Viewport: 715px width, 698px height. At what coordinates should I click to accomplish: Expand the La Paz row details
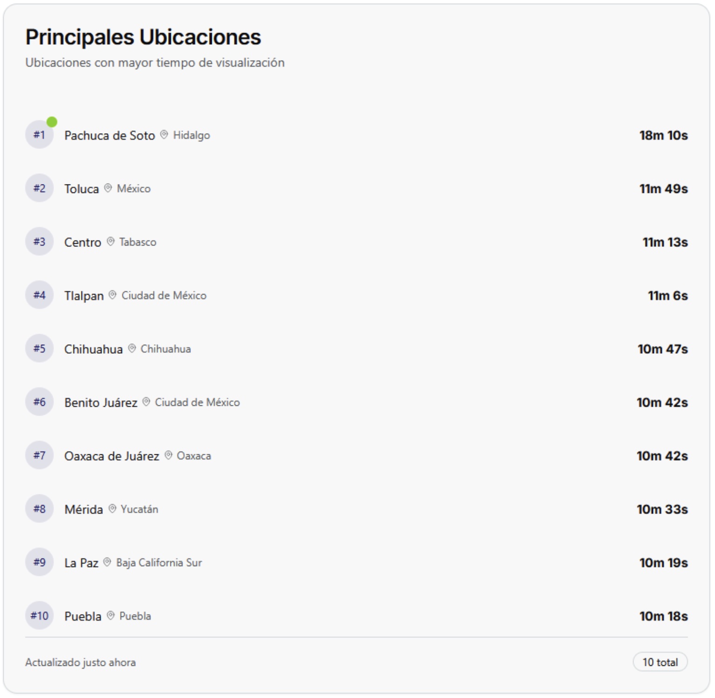pos(326,562)
